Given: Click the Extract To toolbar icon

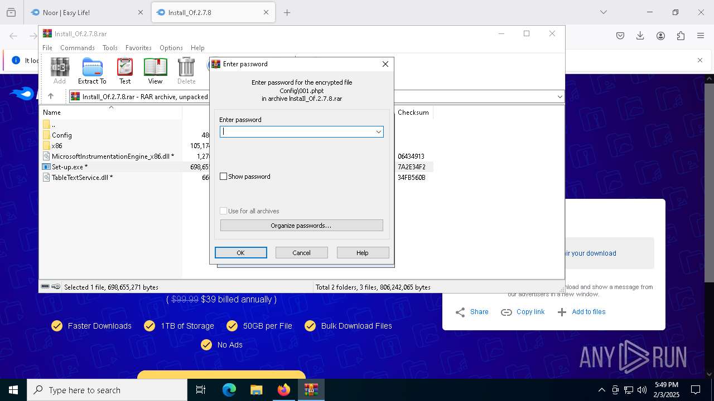Looking at the screenshot, I should point(92,71).
